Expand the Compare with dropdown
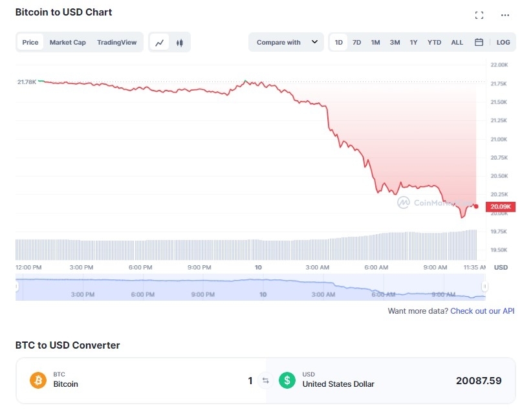This screenshot has width=522, height=412. pos(286,42)
